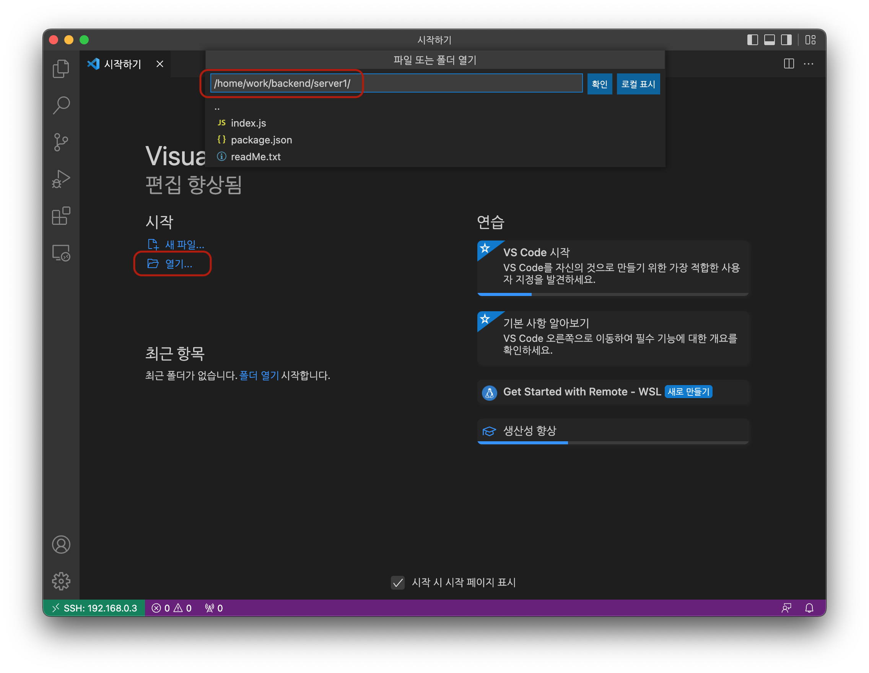Select index.js in the file list
Screen dimensions: 869x673
(x=248, y=123)
